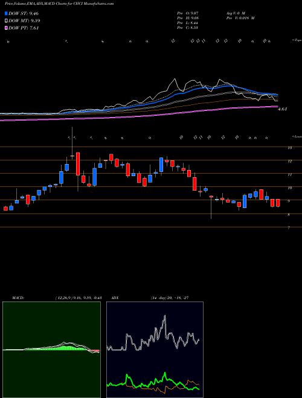Click the 'Pre O: 9.07' open value
This screenshot has height=398, width=302.
pos(188,13)
